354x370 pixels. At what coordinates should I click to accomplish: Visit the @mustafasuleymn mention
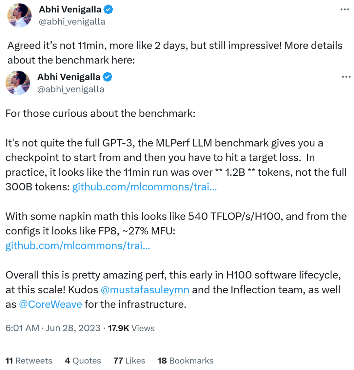145,290
